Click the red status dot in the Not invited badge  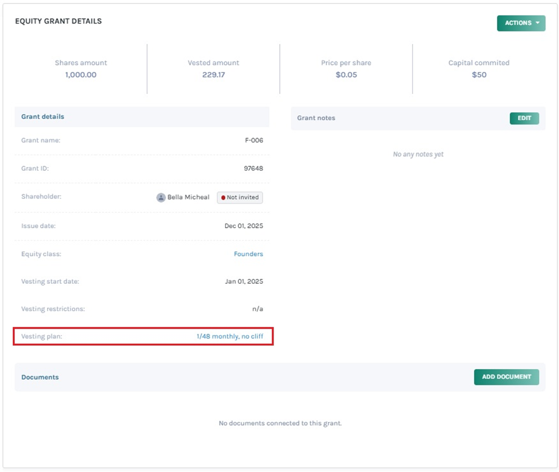[223, 197]
